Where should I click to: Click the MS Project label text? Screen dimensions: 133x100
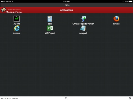pos(50,33)
